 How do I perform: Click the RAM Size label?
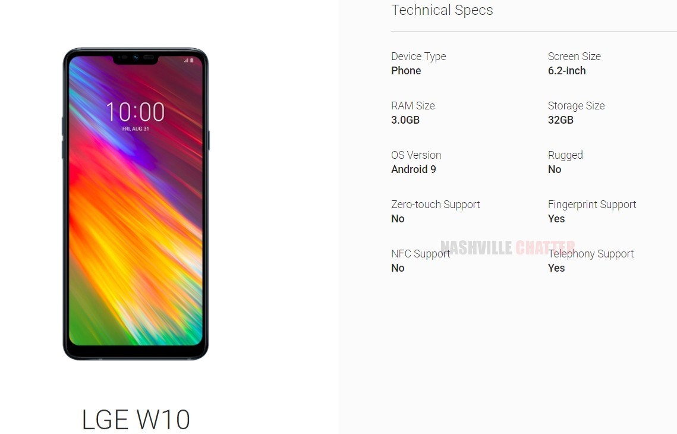(413, 106)
